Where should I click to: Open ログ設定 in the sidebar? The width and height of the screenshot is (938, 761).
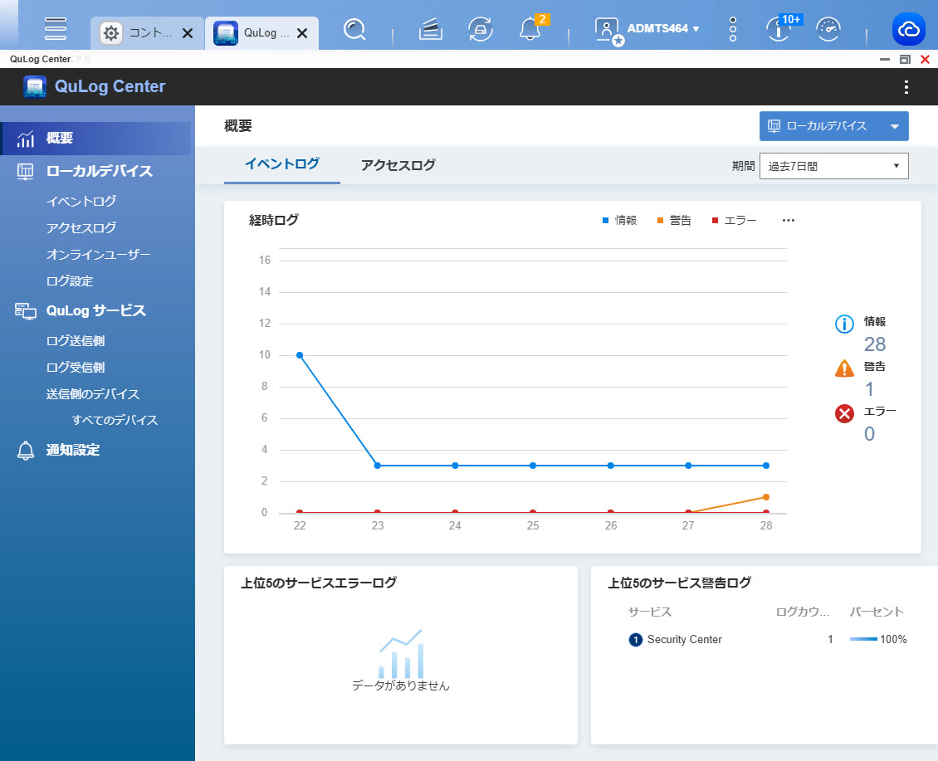coord(70,281)
